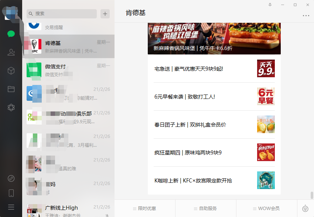The image size is (314, 217).
Task: Open the hamburger settings menu
Action: click(x=11, y=207)
